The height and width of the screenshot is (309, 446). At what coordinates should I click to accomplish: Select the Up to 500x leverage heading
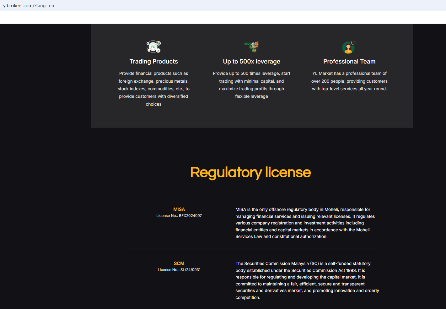pos(251,61)
